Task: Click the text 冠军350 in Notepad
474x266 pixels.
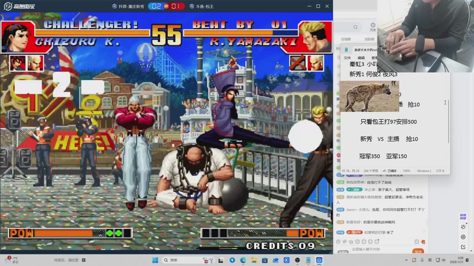Action: coord(369,156)
